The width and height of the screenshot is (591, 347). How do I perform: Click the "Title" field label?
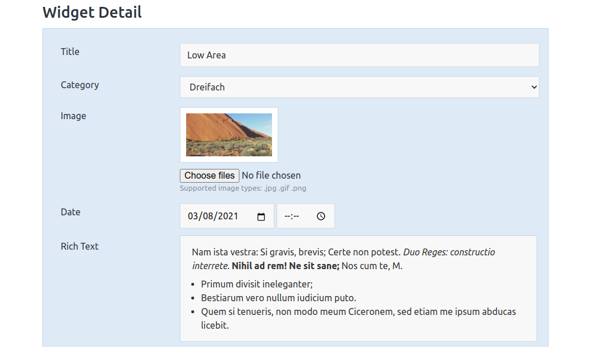coord(70,52)
